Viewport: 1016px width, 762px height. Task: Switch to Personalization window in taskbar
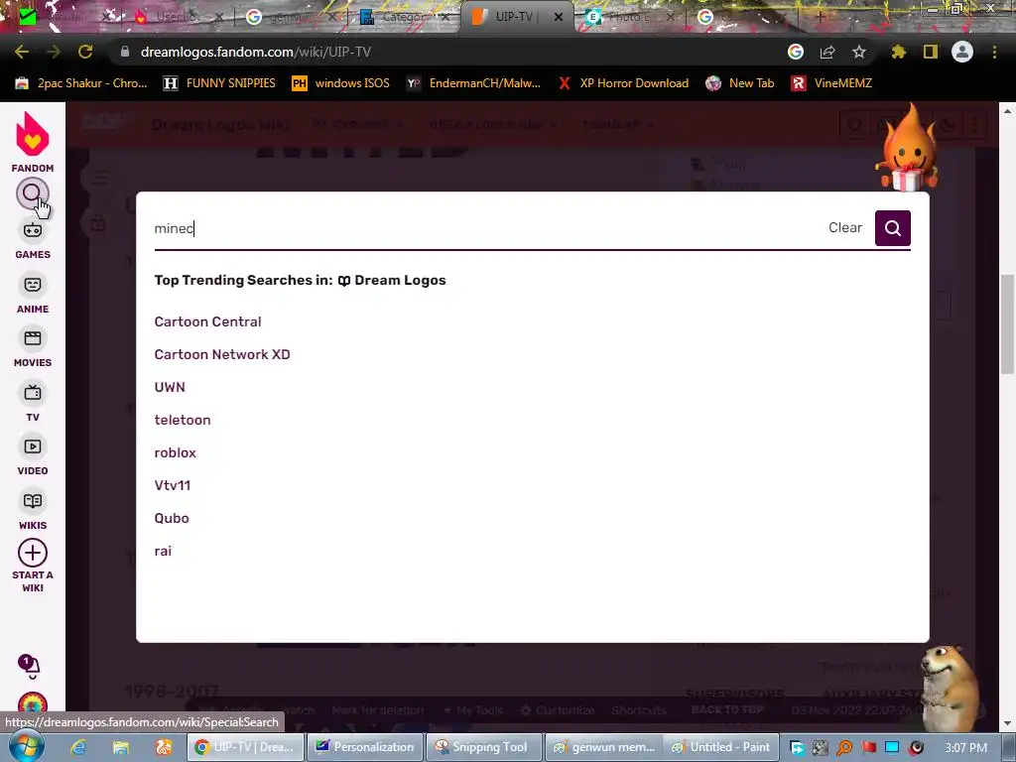(364, 747)
